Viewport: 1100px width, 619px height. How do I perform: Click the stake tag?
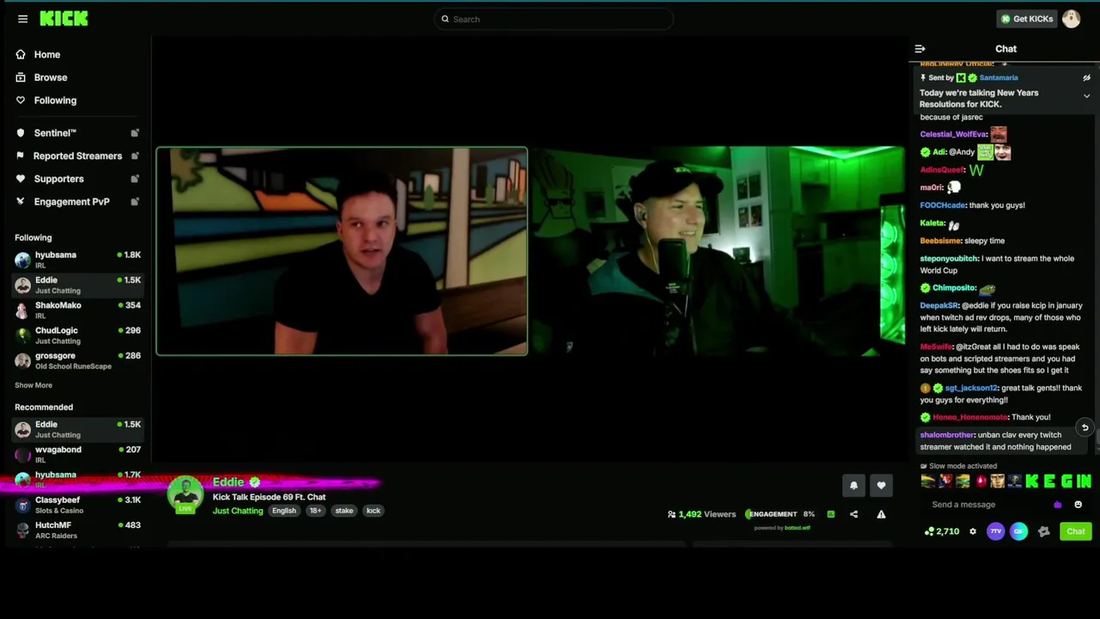tap(344, 511)
